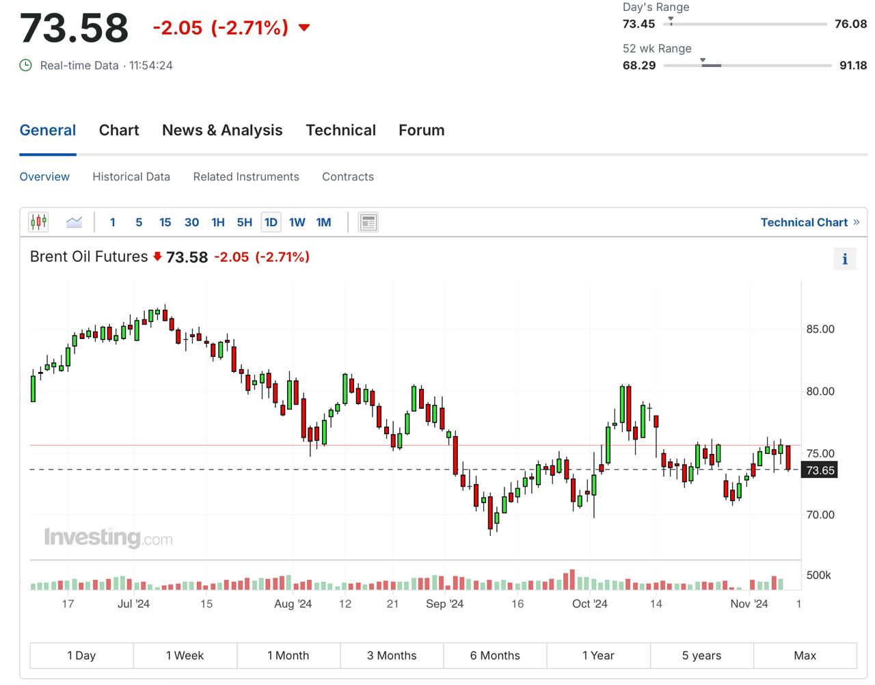This screenshot has width=875, height=685.
Task: Select the candlestick chart type icon
Action: 39,222
